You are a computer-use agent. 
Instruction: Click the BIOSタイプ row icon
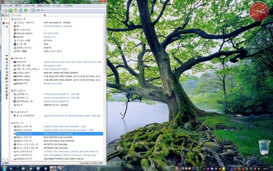coord(15,84)
